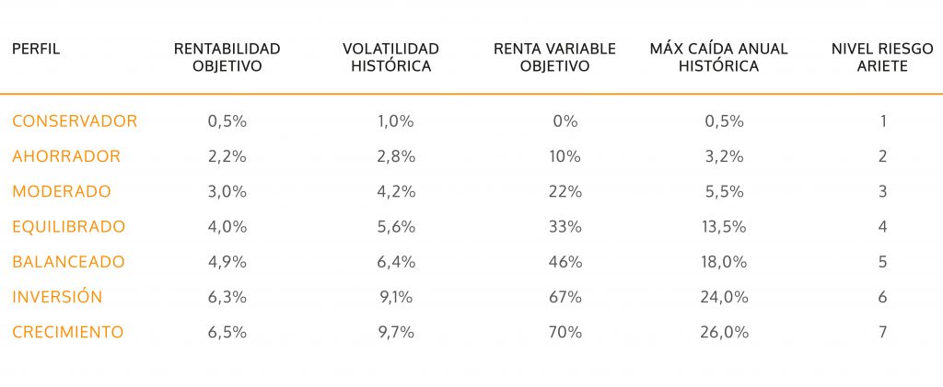Click the RENTABILIDAD OBJETIVO column header

click(x=227, y=57)
